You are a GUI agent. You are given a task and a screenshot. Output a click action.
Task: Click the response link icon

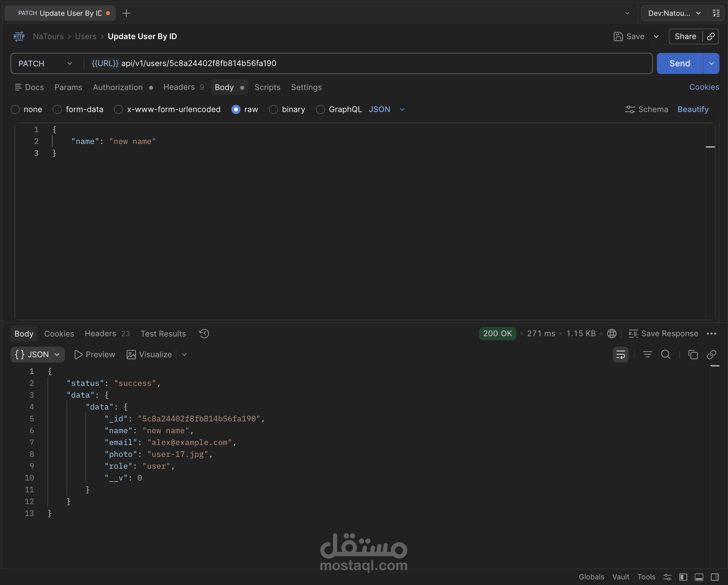coord(711,354)
